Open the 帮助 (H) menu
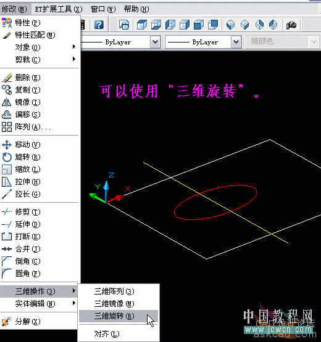Screen dimensions: 321x342 point(136,9)
